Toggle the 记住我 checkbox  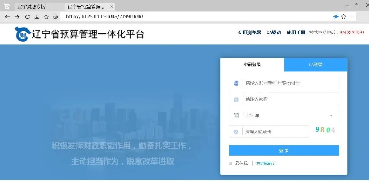(231, 163)
